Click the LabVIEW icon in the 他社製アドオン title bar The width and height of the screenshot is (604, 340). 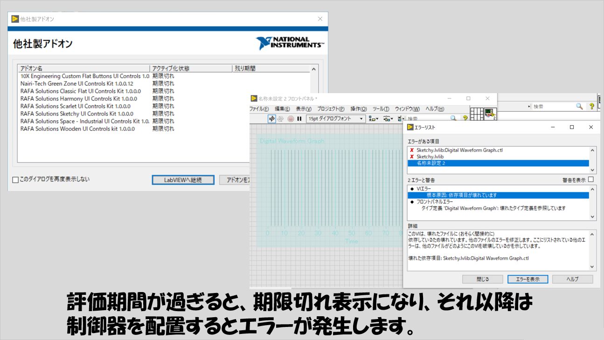(15, 19)
